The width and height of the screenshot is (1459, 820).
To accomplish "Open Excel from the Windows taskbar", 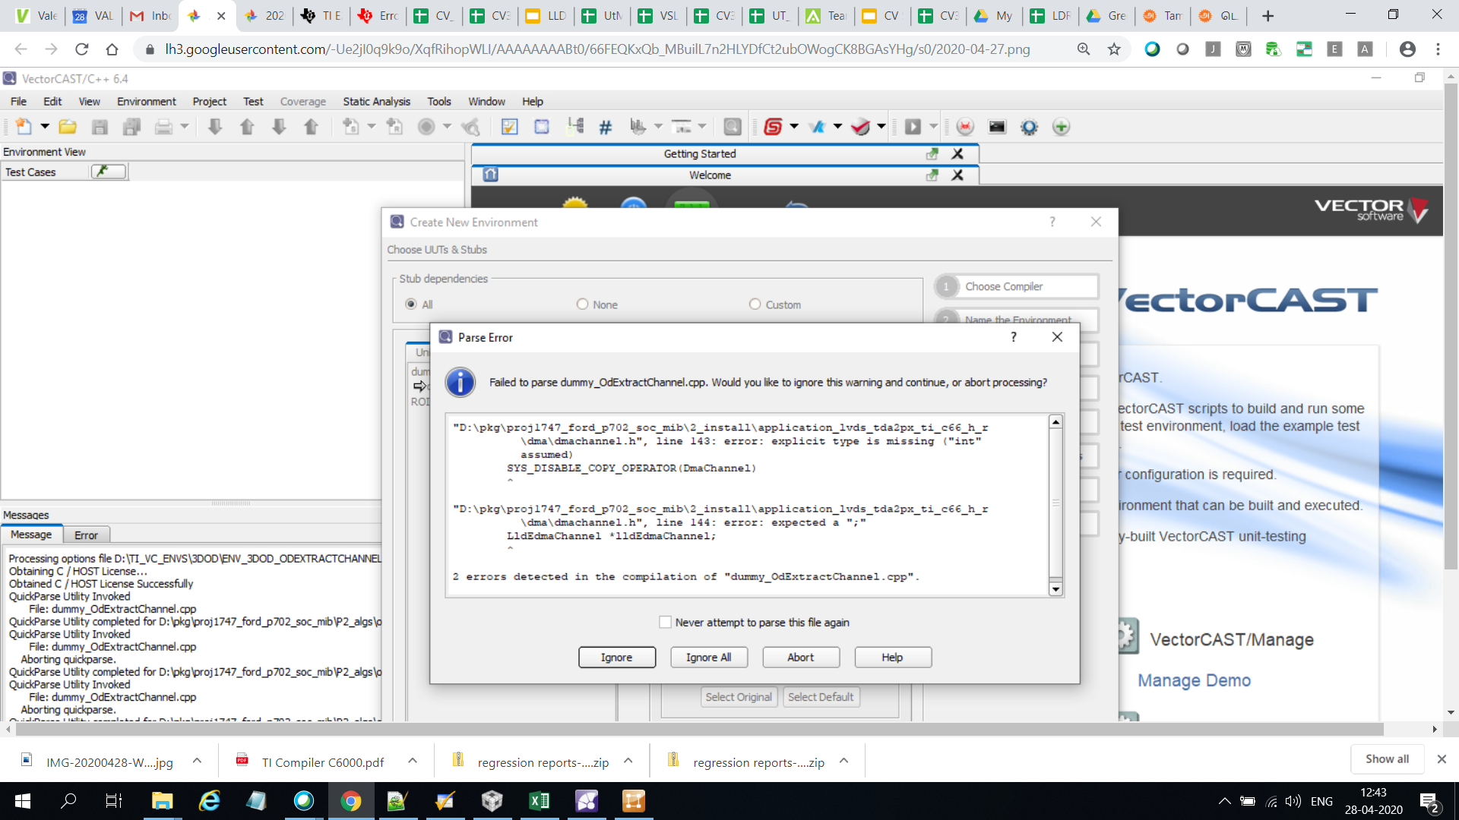I will point(539,801).
